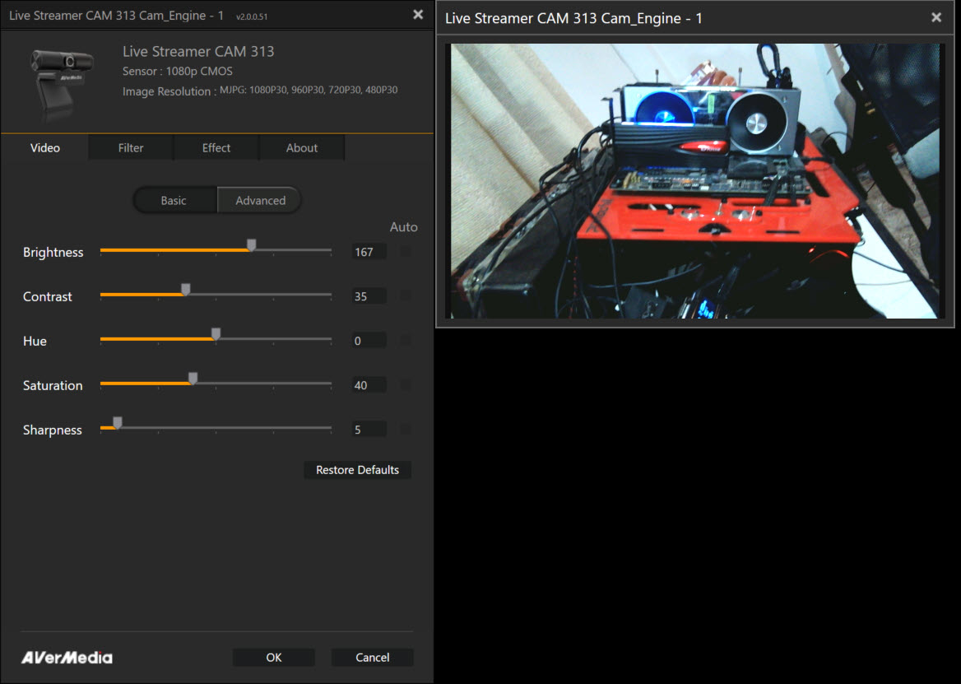Toggle Auto checkbox for Sharpness

pos(405,429)
